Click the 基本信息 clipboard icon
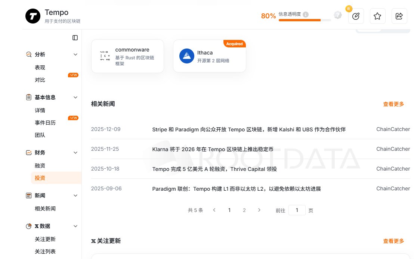This screenshot has height=259, width=414. click(29, 97)
